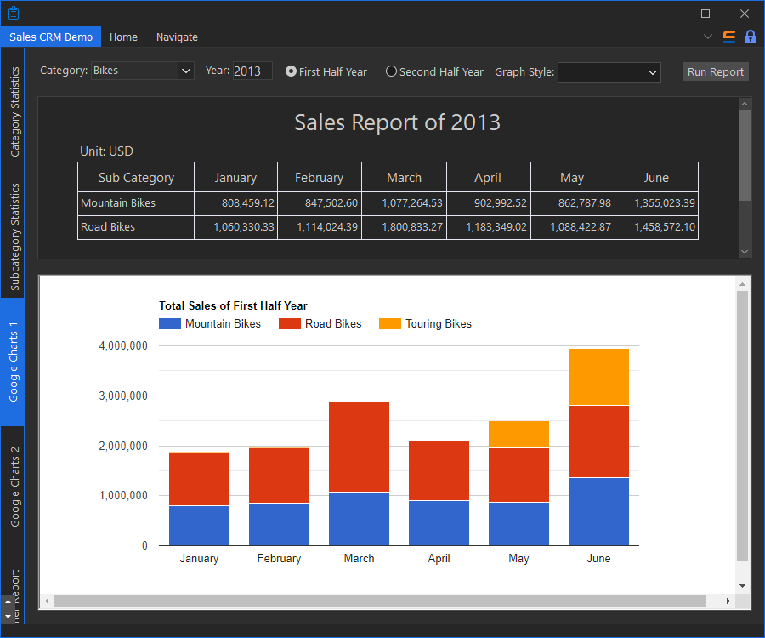Switch to Subcategory Statistics side tab

tap(14, 236)
